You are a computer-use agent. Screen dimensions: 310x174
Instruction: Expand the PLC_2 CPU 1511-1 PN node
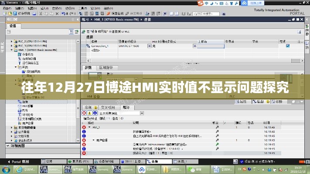click(x=12, y=41)
